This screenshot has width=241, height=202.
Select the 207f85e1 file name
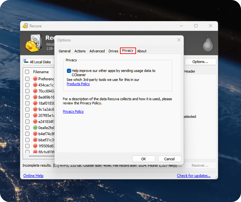click(x=46, y=116)
